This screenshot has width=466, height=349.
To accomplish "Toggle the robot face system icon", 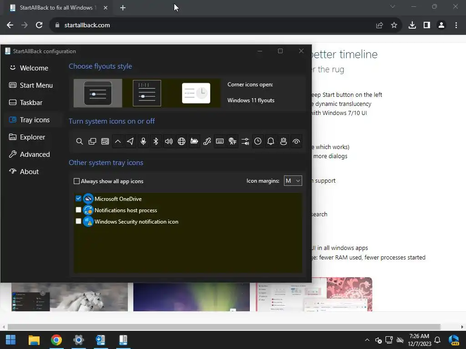I will (284, 142).
